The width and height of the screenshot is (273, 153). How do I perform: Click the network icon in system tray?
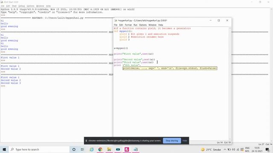(238, 150)
